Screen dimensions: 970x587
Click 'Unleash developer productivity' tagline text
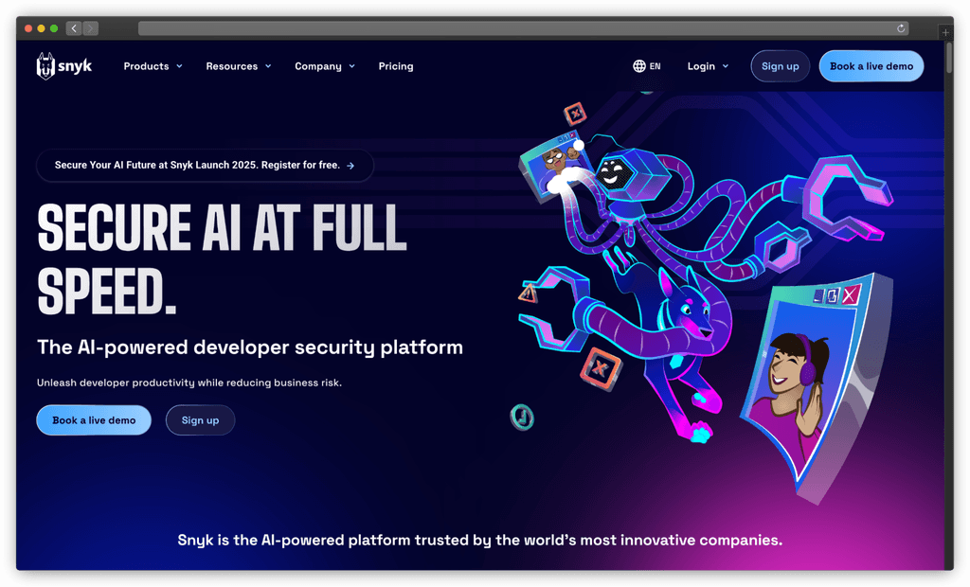pos(189,382)
